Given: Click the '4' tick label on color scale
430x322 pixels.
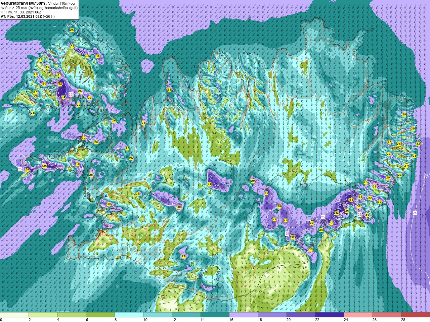Looking at the screenshot, I should pos(59,320).
